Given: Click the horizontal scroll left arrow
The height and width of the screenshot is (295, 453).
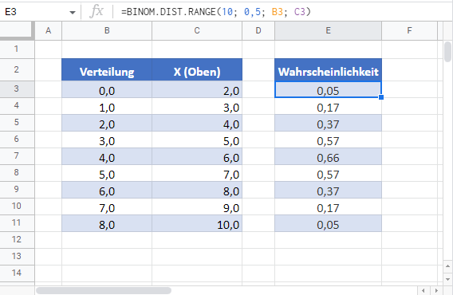Looking at the screenshot, I should coord(423,290).
